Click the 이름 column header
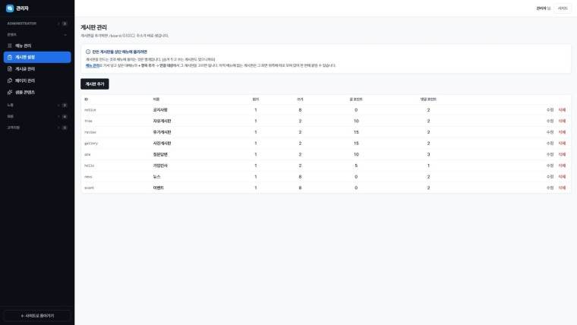Viewport: 577px width, 325px height. click(156, 99)
